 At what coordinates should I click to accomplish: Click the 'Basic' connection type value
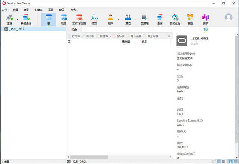pos(180,92)
